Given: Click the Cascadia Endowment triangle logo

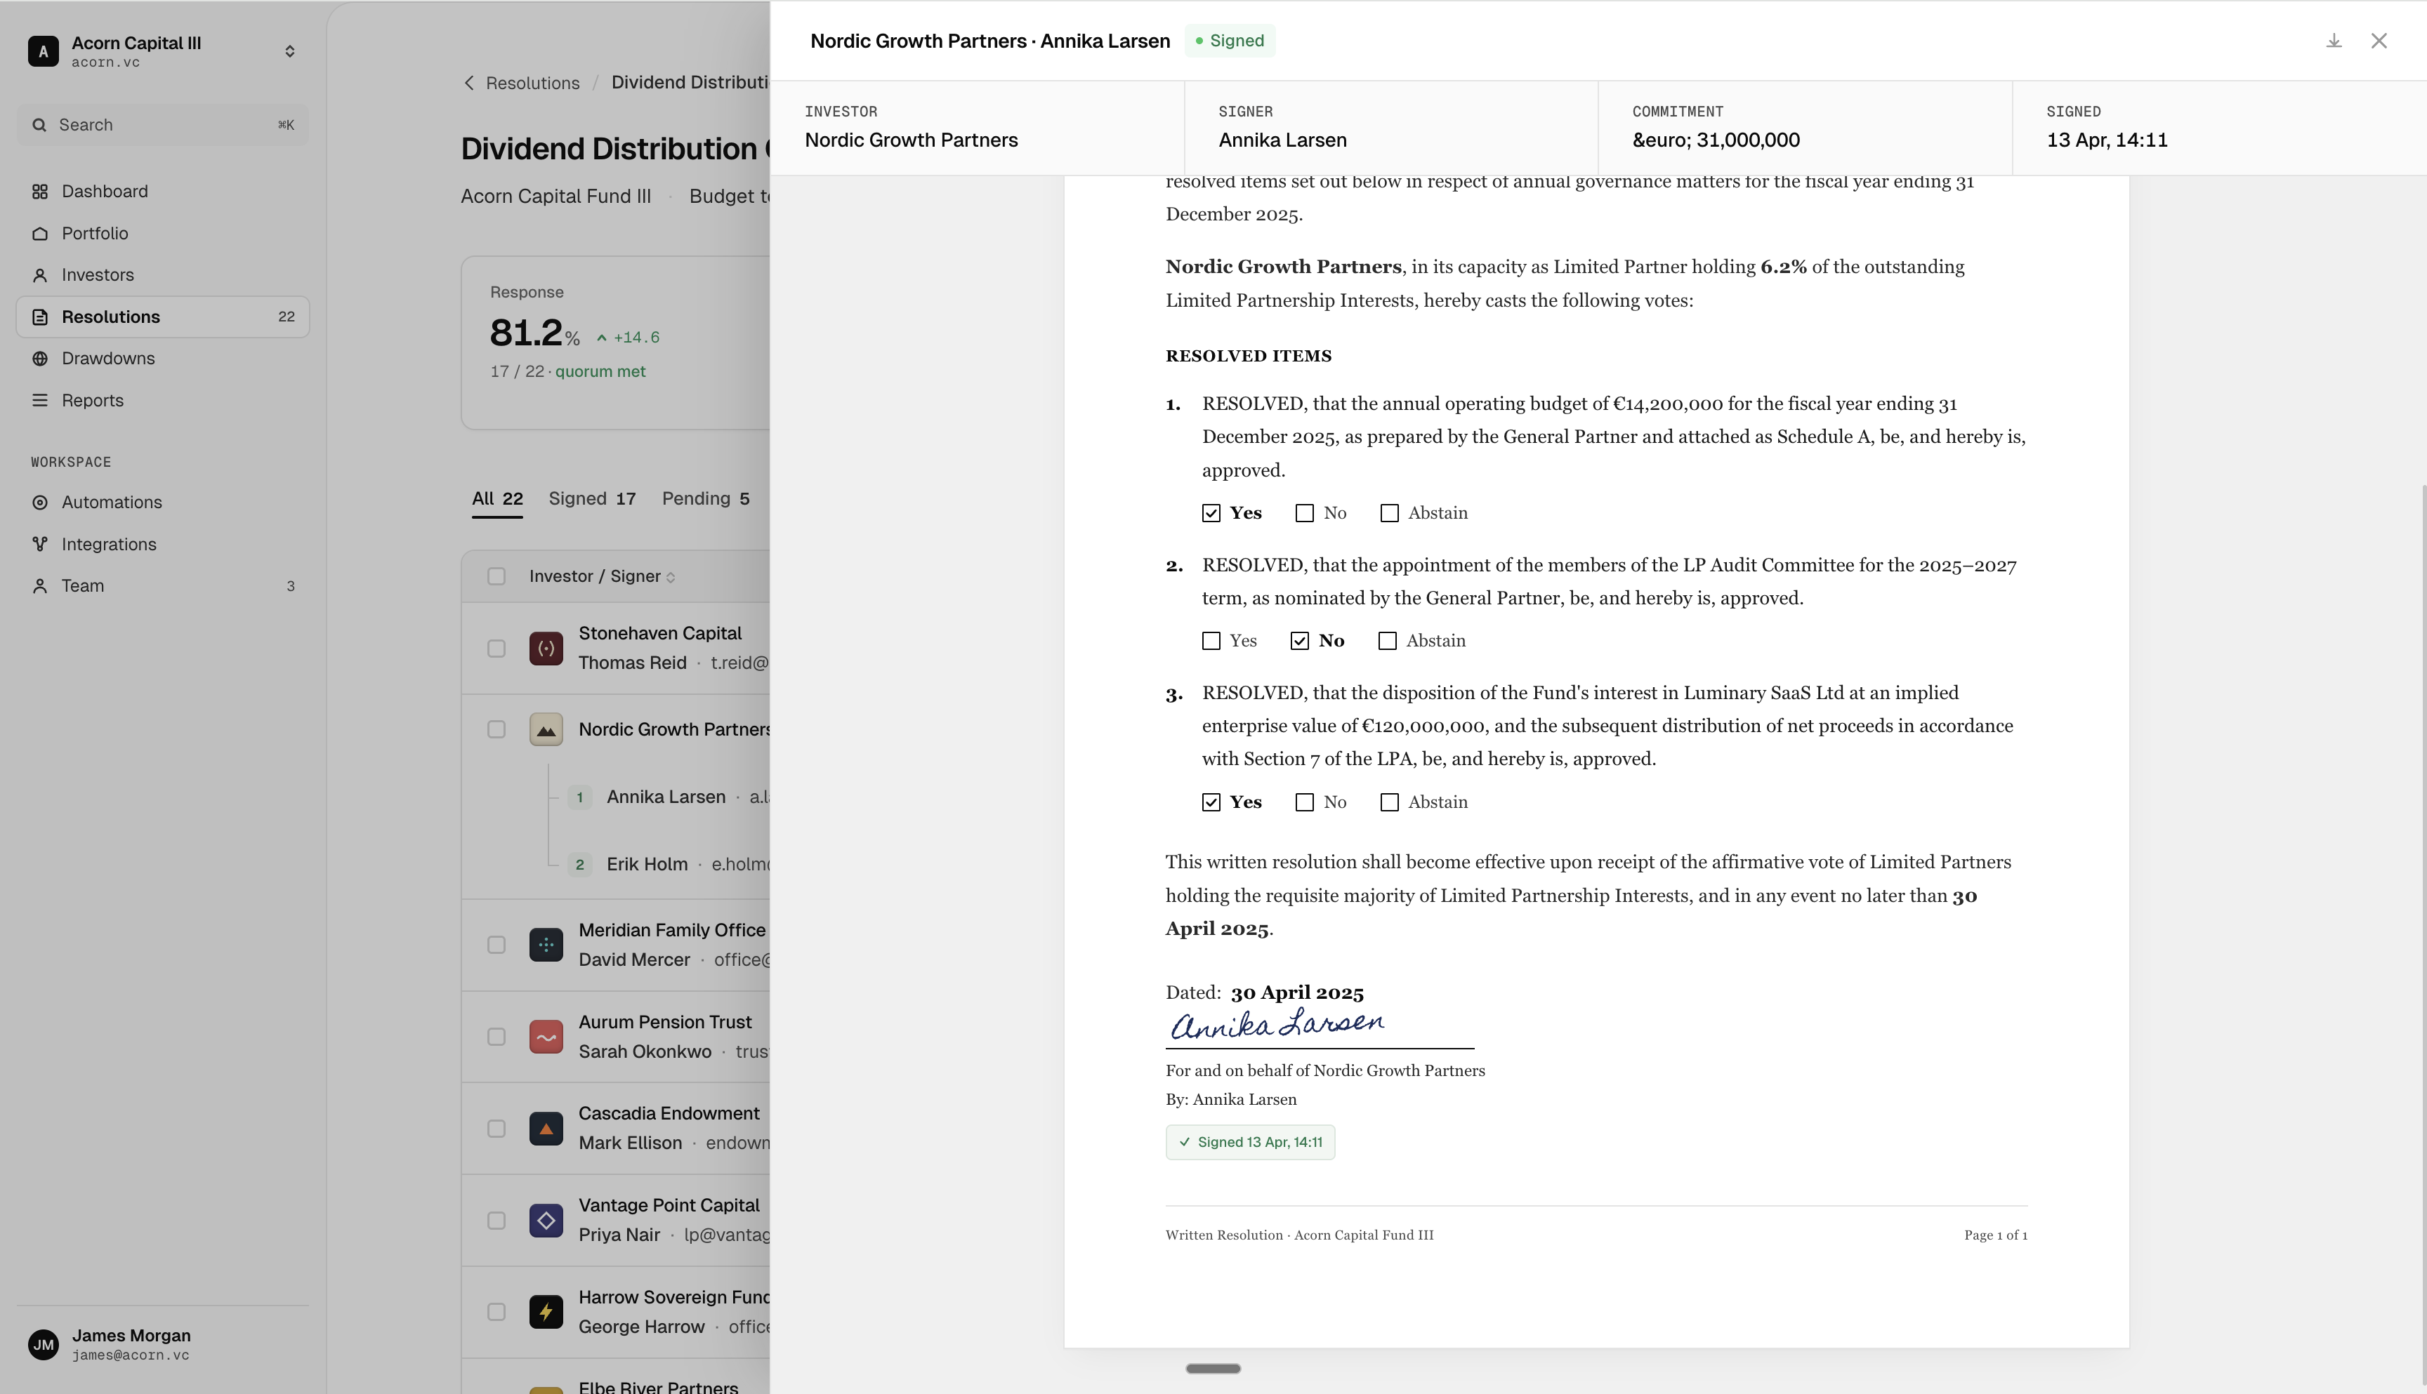Looking at the screenshot, I should tap(546, 1129).
